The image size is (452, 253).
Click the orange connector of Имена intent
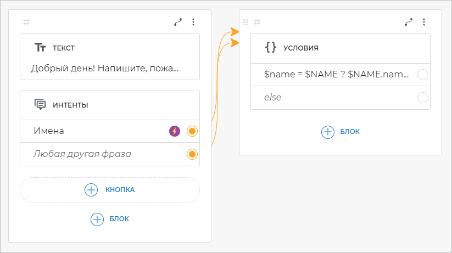coord(192,131)
